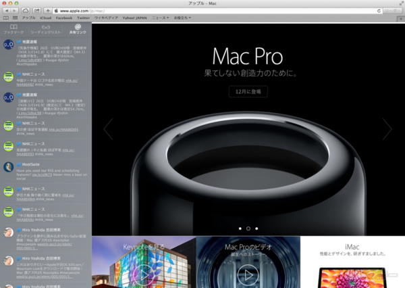The height and width of the screenshot is (288, 405).
Task: Click the second Hiro Yoshida avatar
Action: click(9, 261)
